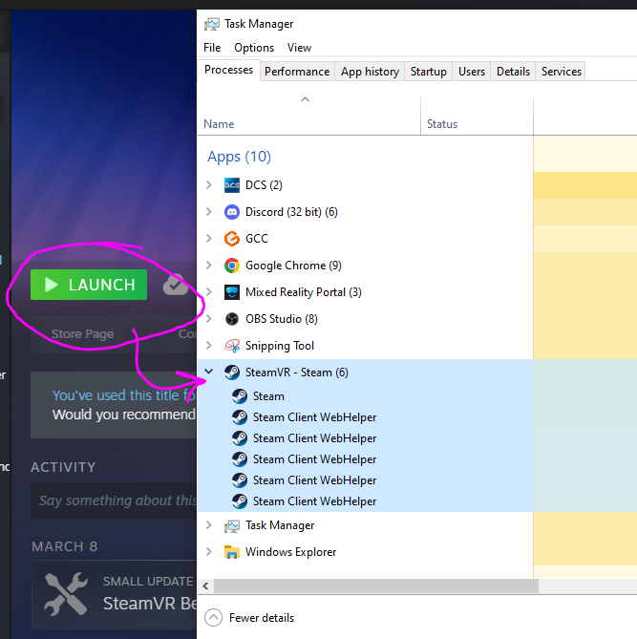Select the Steam child process row
Screen dimensions: 637x639
tap(365, 396)
